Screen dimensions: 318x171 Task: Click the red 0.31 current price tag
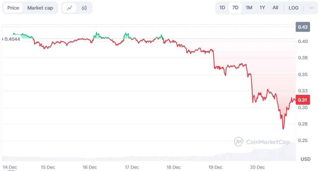pos(302,100)
